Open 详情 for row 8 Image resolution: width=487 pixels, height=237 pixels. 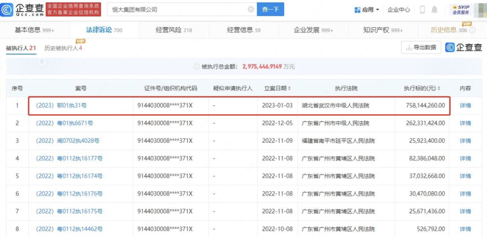tap(465, 230)
